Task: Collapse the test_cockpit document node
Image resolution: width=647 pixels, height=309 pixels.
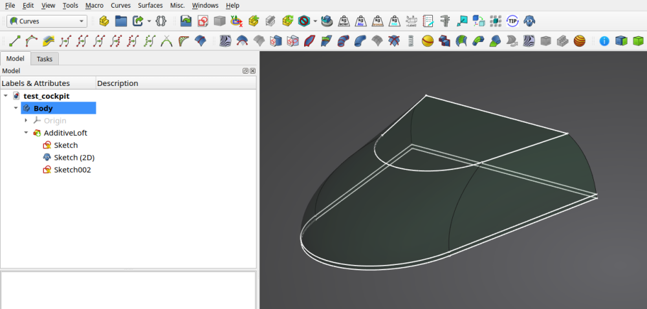Action: 6,96
